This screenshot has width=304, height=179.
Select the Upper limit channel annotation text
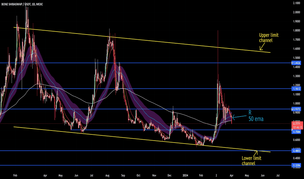269,37
